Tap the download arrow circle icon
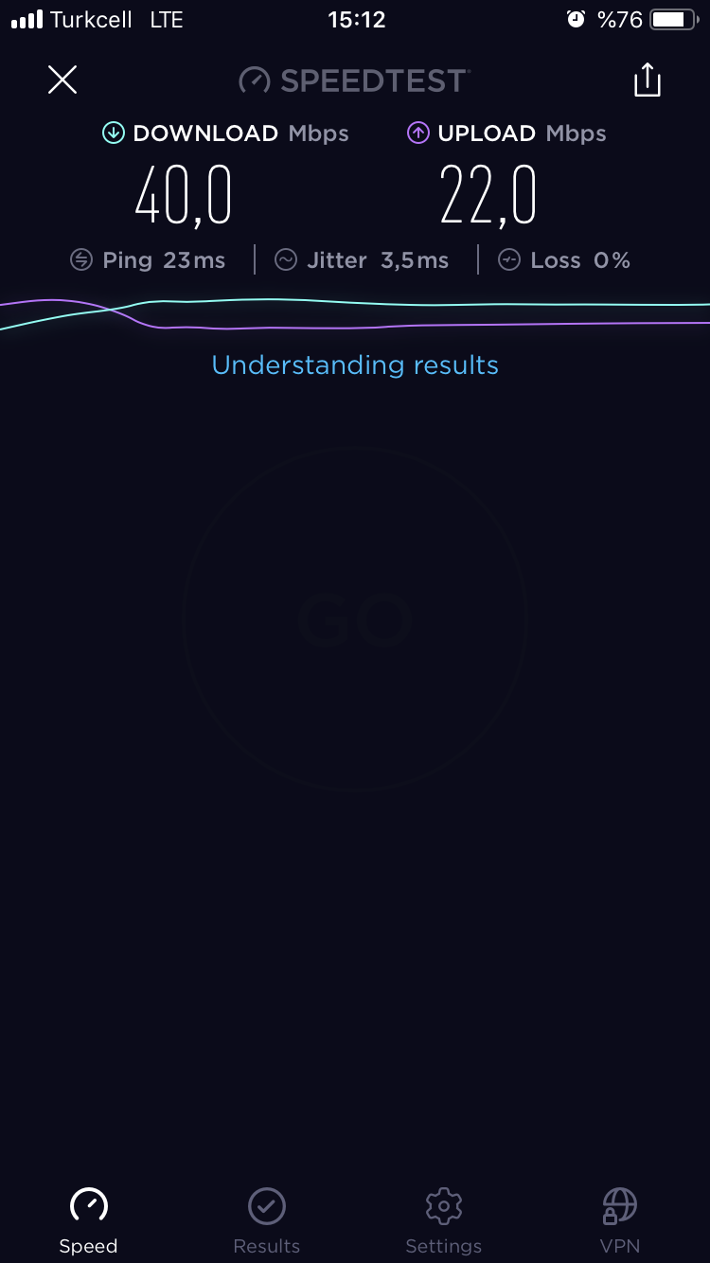The width and height of the screenshot is (710, 1263). (114, 133)
